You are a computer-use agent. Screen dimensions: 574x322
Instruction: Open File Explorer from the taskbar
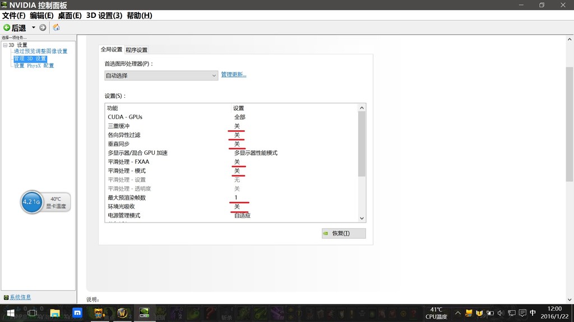click(x=54, y=313)
